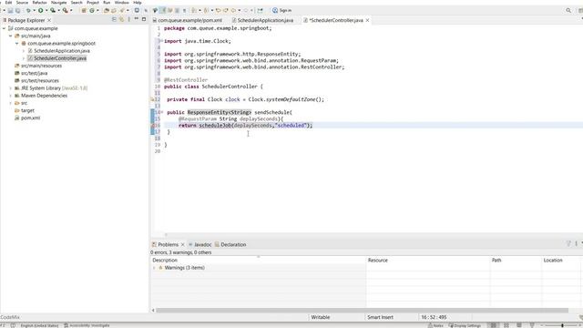Image resolution: width=583 pixels, height=328 pixels.
Task: Open the Package Explorer view menu
Action: [x=129, y=19]
